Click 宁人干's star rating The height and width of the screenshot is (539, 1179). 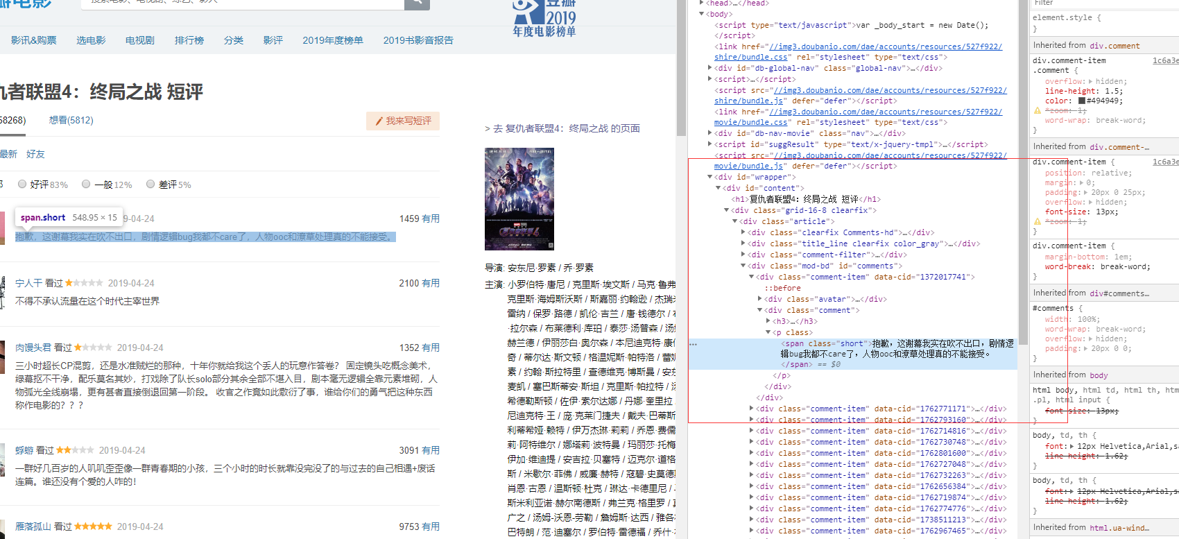84,283
